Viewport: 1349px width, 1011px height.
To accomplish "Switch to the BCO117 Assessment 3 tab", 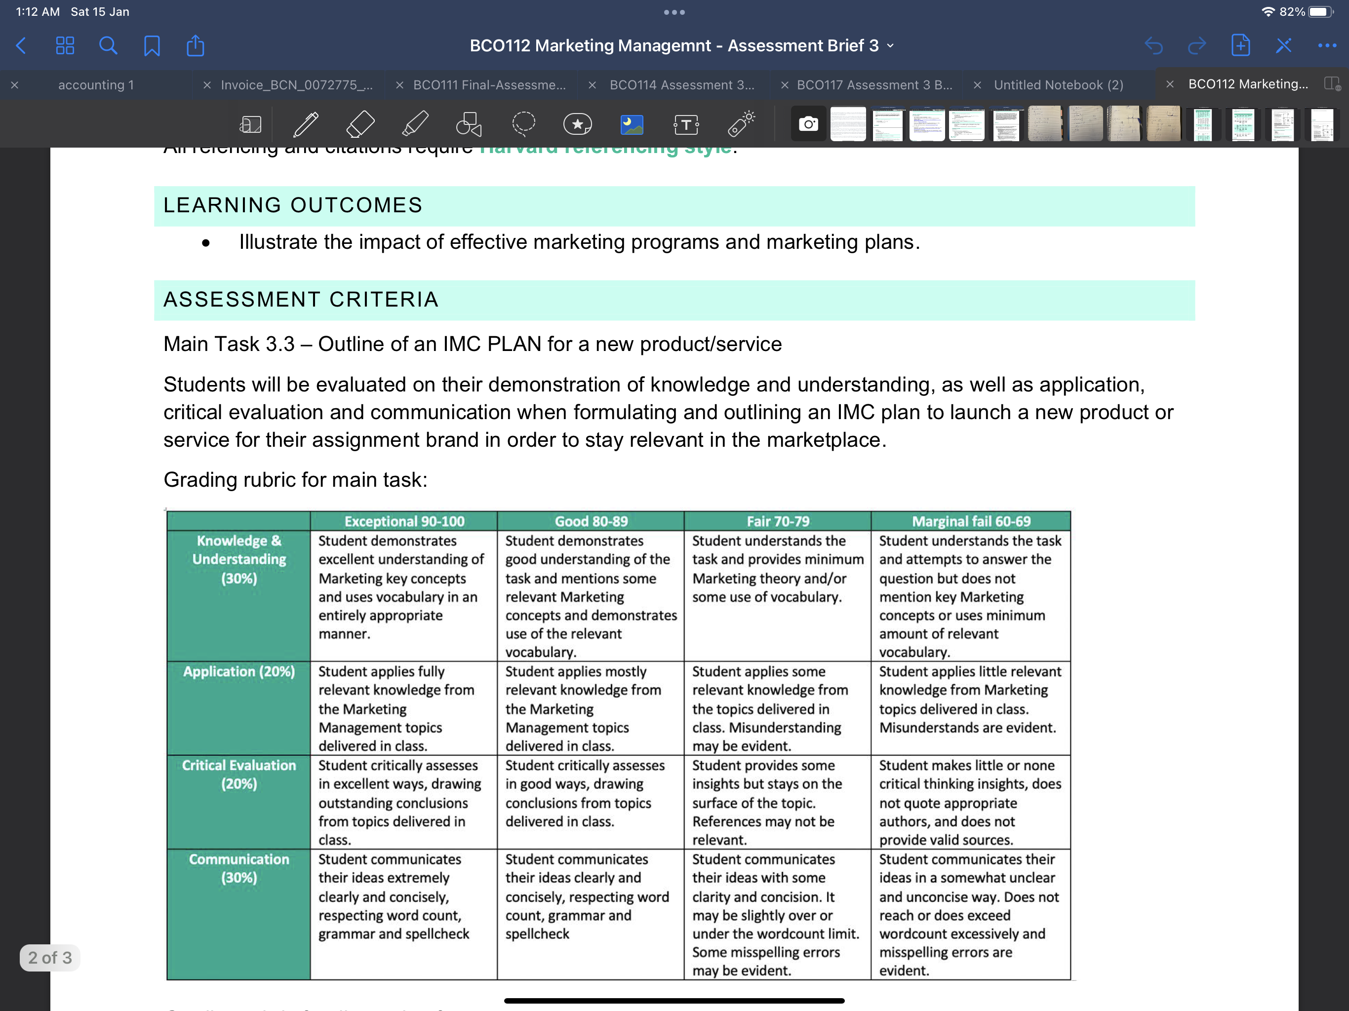I will tap(874, 85).
